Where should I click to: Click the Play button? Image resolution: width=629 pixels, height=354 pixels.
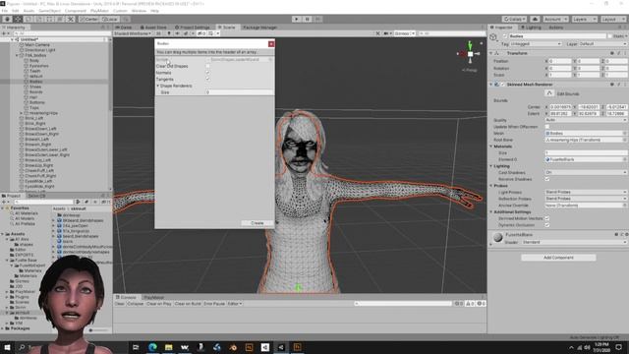(x=297, y=19)
